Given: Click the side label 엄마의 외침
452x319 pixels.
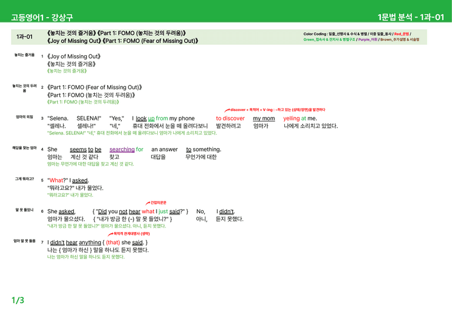Looking at the screenshot, I should coord(24,117).
